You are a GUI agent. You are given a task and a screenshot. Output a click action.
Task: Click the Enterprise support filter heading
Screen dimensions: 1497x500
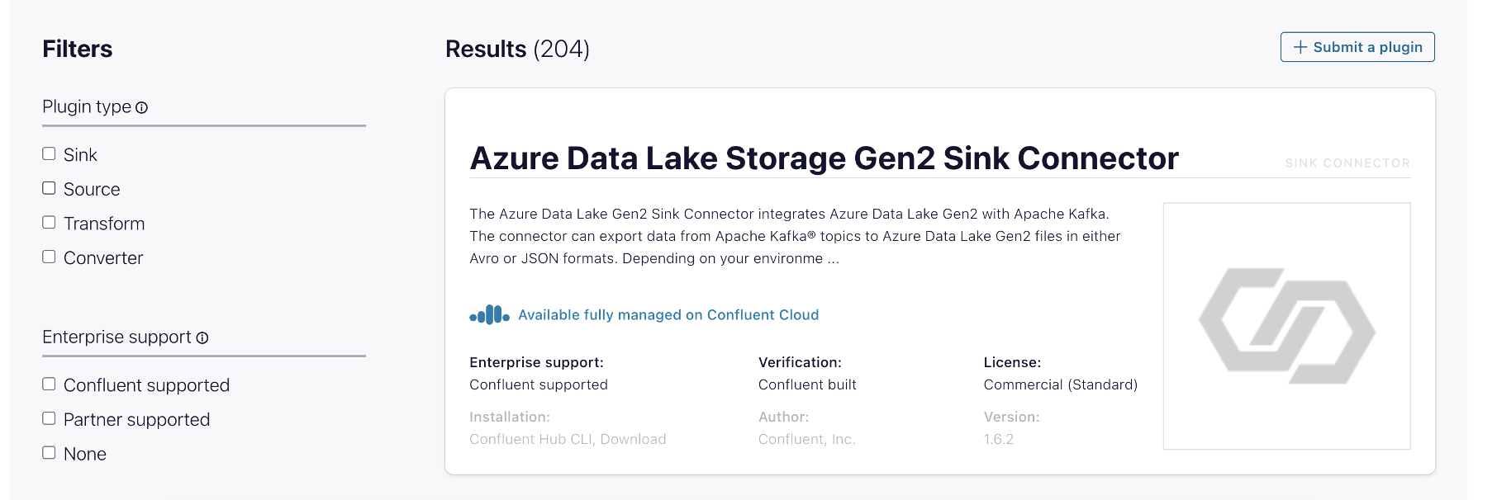116,337
